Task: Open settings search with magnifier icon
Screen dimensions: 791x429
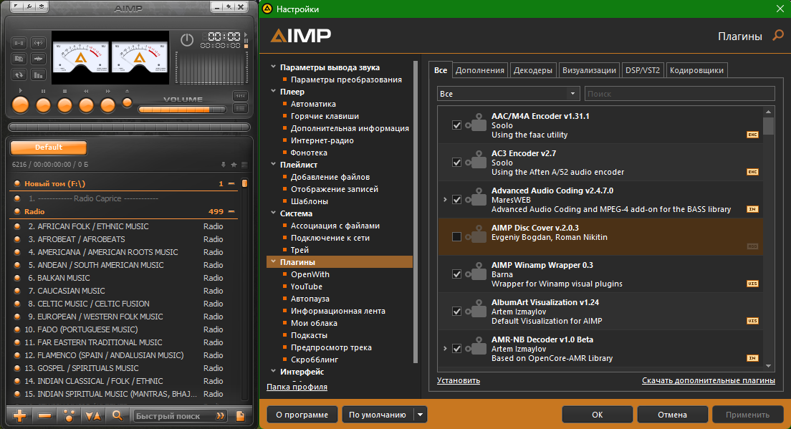Action: click(778, 36)
